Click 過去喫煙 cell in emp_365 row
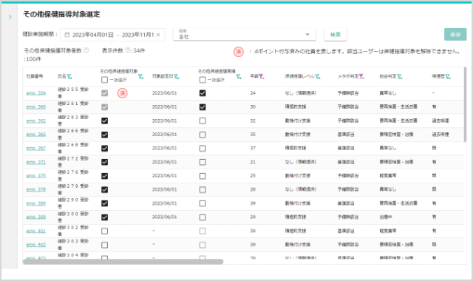The width and height of the screenshot is (473, 281). [440, 135]
